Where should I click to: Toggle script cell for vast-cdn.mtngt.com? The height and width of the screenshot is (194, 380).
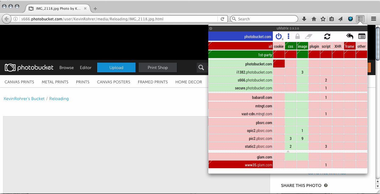(326, 114)
